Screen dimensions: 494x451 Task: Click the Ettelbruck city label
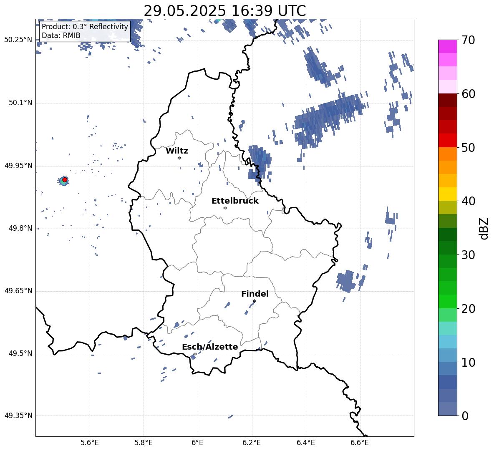[x=235, y=201]
